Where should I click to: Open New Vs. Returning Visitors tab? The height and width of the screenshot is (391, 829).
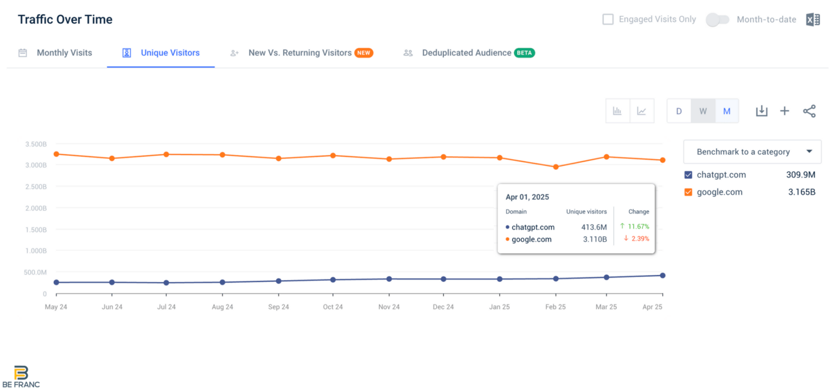click(x=302, y=53)
